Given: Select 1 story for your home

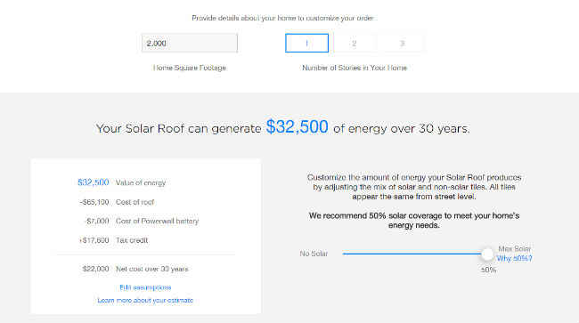Looking at the screenshot, I should pos(306,43).
